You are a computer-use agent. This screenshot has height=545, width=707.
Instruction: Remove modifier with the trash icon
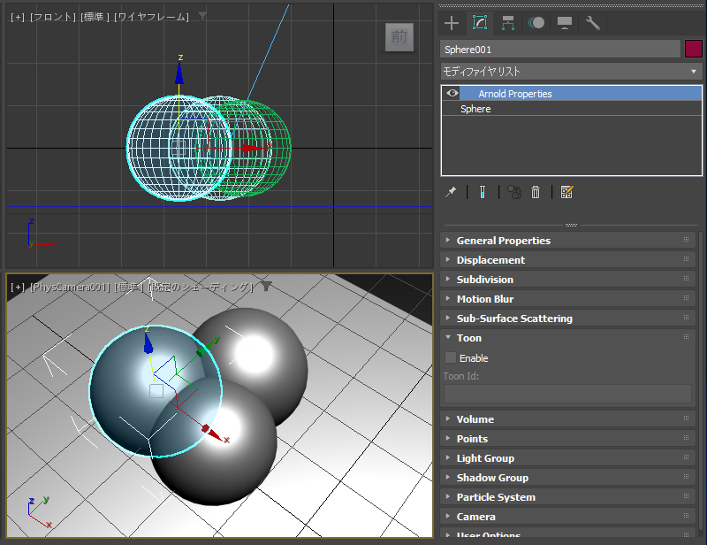pyautogui.click(x=536, y=192)
